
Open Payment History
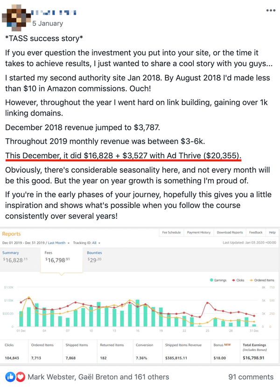coord(199,232)
